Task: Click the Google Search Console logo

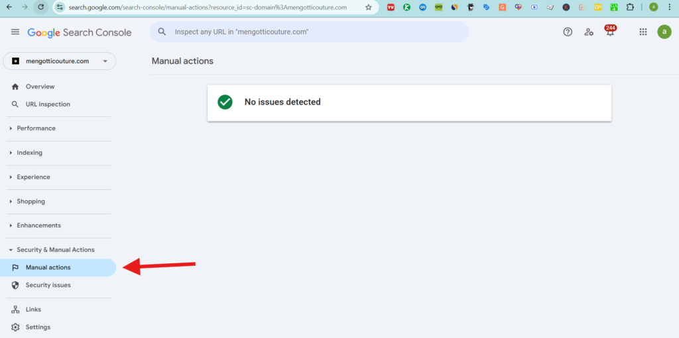Action: (80, 32)
